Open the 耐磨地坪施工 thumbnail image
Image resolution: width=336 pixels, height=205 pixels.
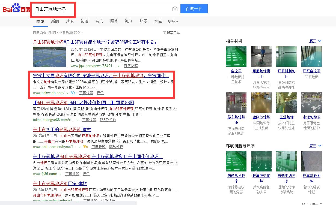click(261, 56)
